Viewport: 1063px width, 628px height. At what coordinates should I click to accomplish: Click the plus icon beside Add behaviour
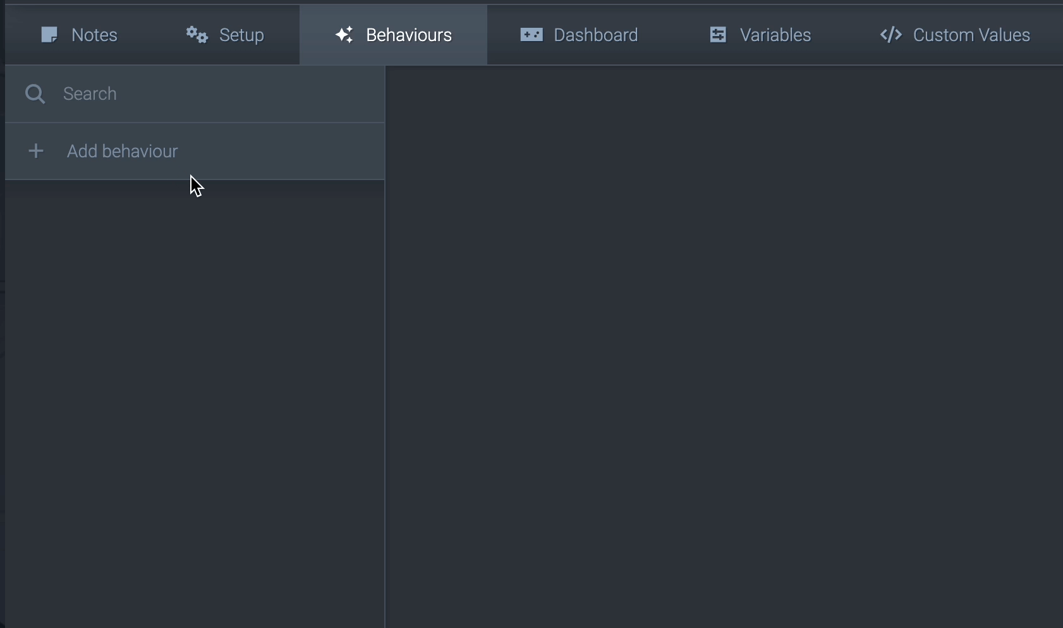tap(36, 151)
